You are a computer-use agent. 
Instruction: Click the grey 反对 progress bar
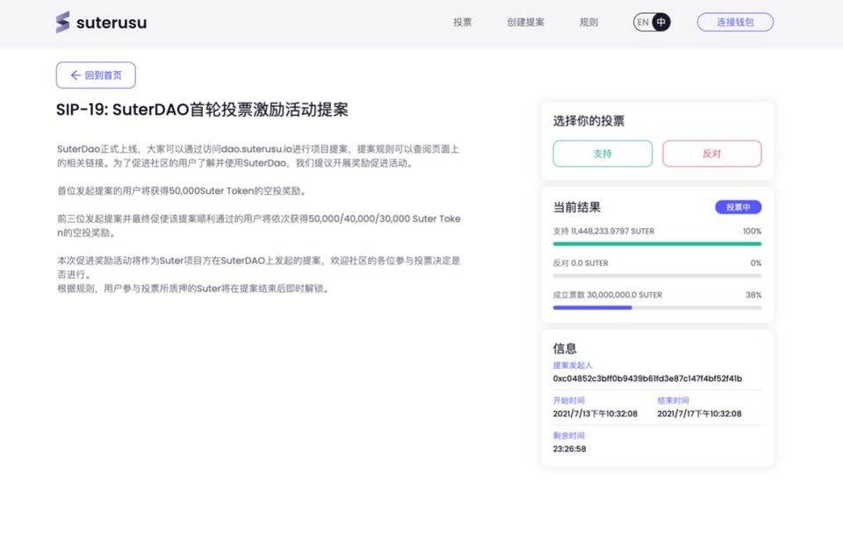click(657, 276)
